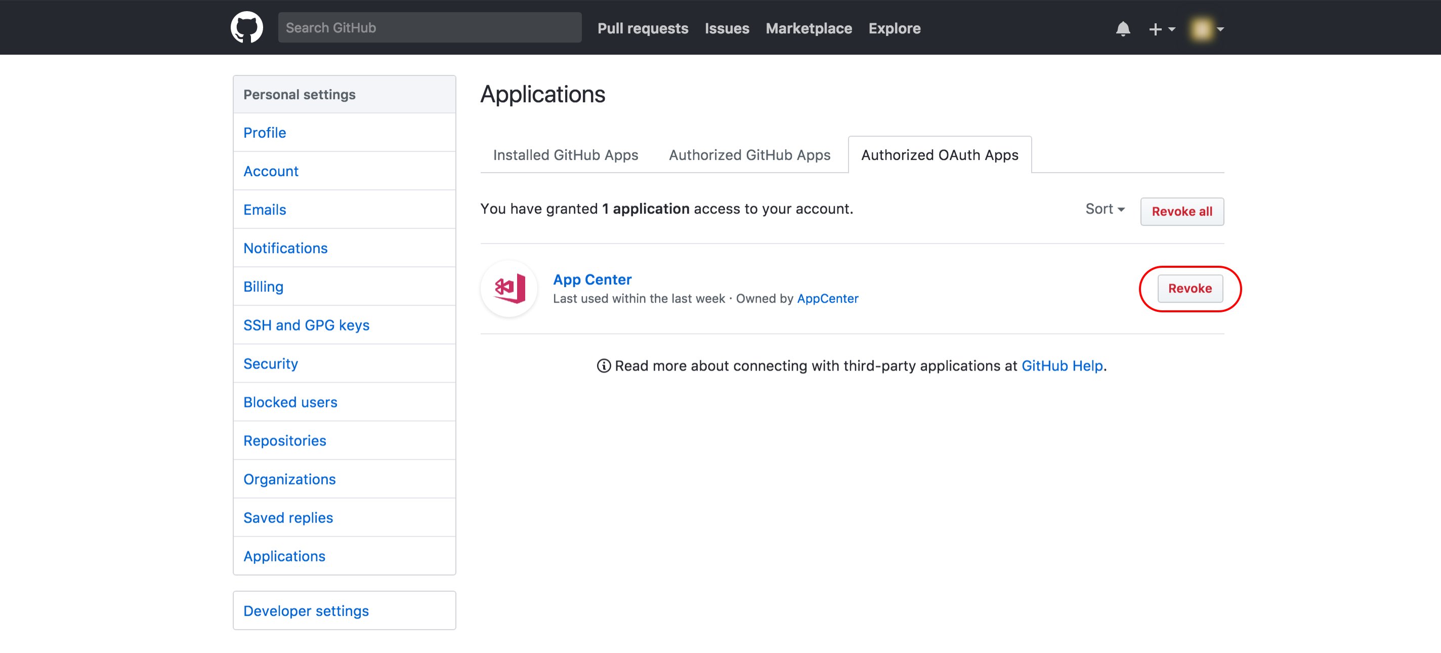This screenshot has width=1441, height=653.
Task: Click the notifications bell icon
Action: coord(1122,28)
